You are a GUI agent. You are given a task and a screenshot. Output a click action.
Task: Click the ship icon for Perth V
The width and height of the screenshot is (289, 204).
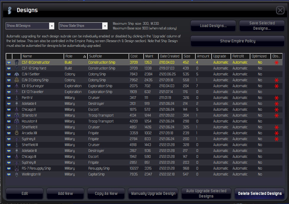click(x=17, y=98)
